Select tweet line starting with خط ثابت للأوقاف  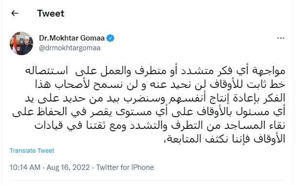(x=160, y=84)
